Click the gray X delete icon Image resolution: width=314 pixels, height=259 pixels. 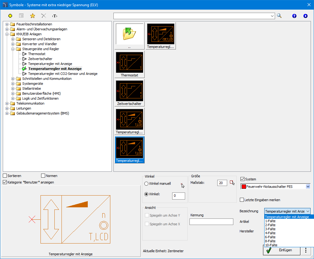(x=44, y=16)
